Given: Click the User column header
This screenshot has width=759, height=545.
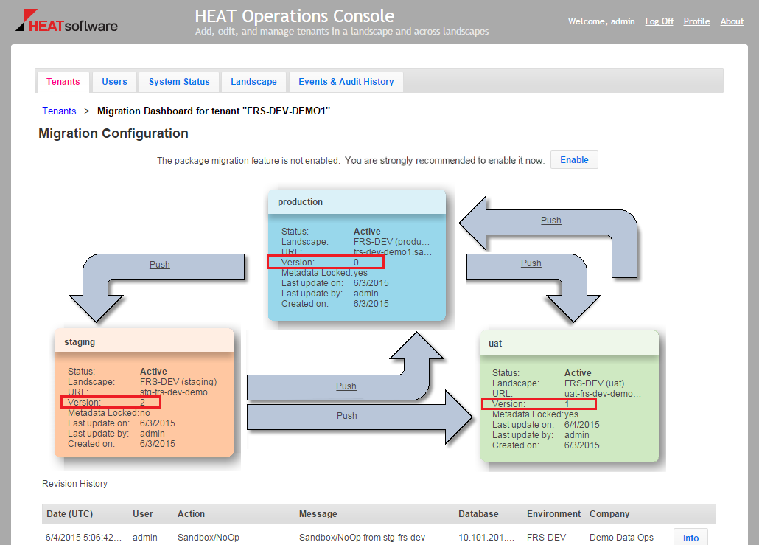Looking at the screenshot, I should point(143,514).
